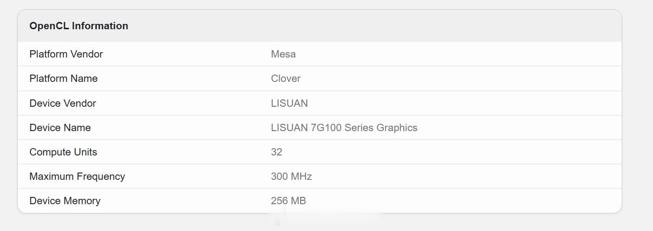The height and width of the screenshot is (231, 653).
Task: Click the Device Name table row
Action: click(320, 128)
